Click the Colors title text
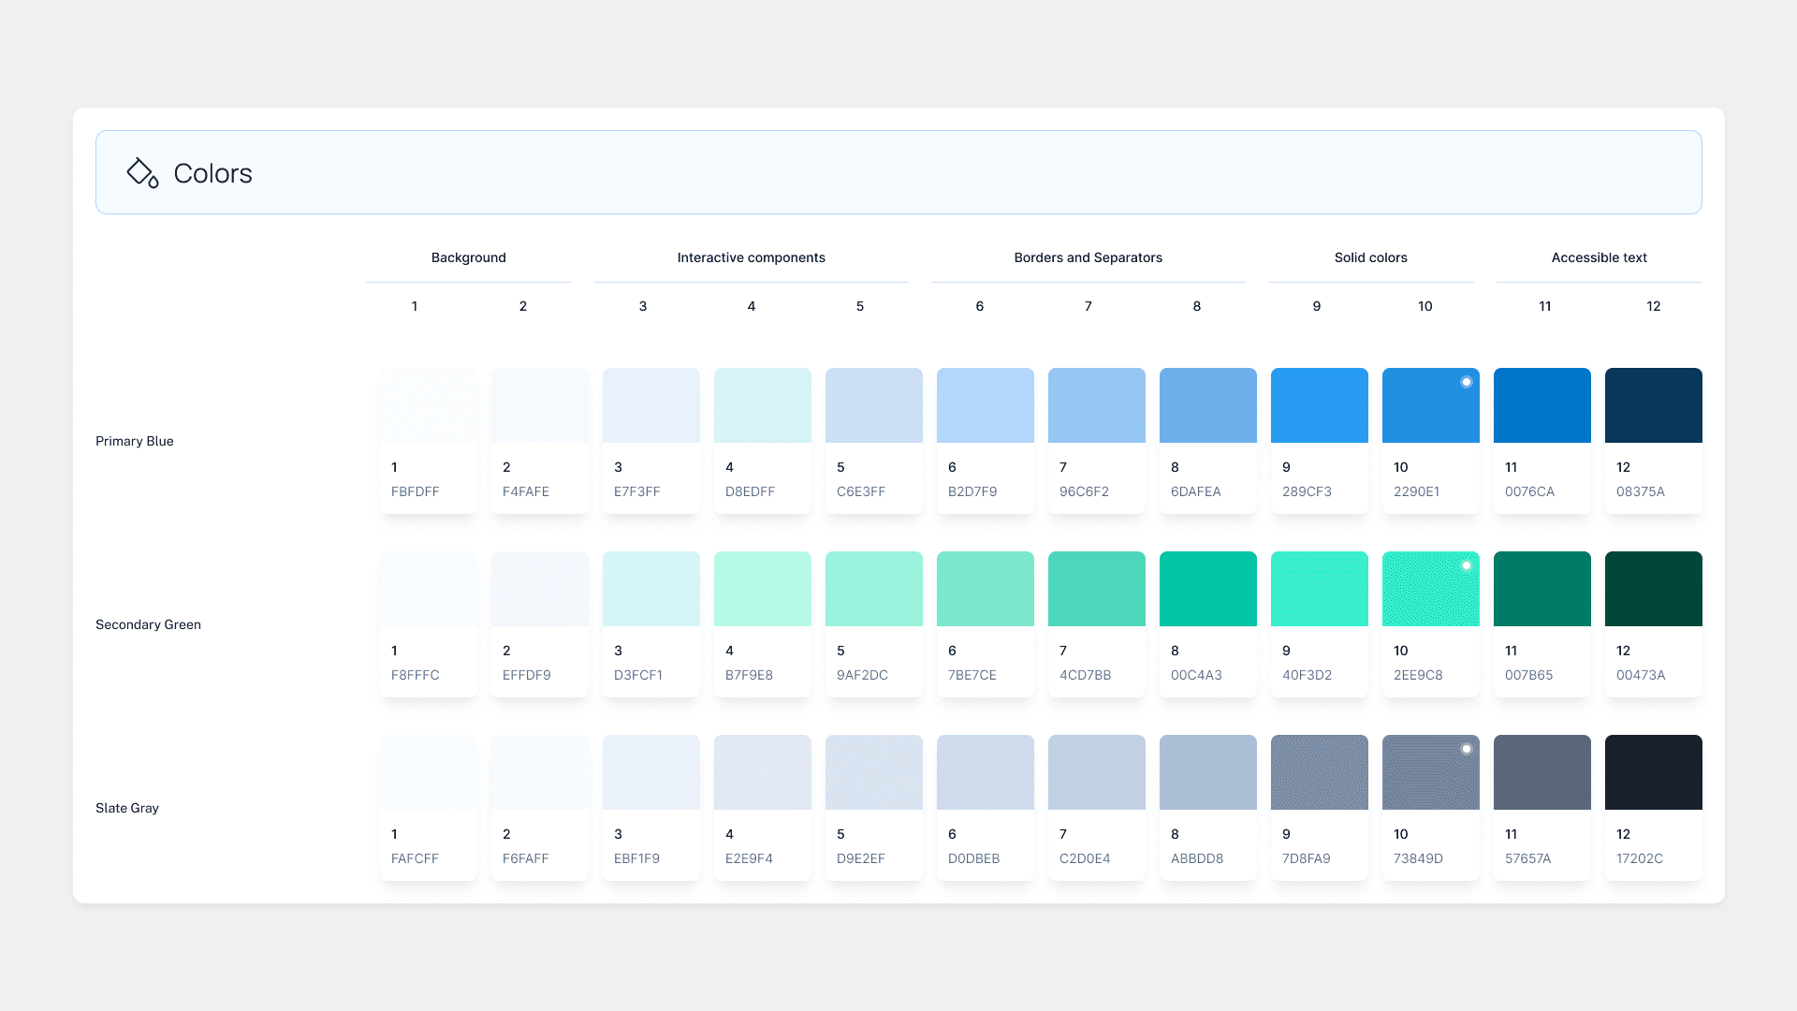The width and height of the screenshot is (1797, 1011). coord(212,173)
